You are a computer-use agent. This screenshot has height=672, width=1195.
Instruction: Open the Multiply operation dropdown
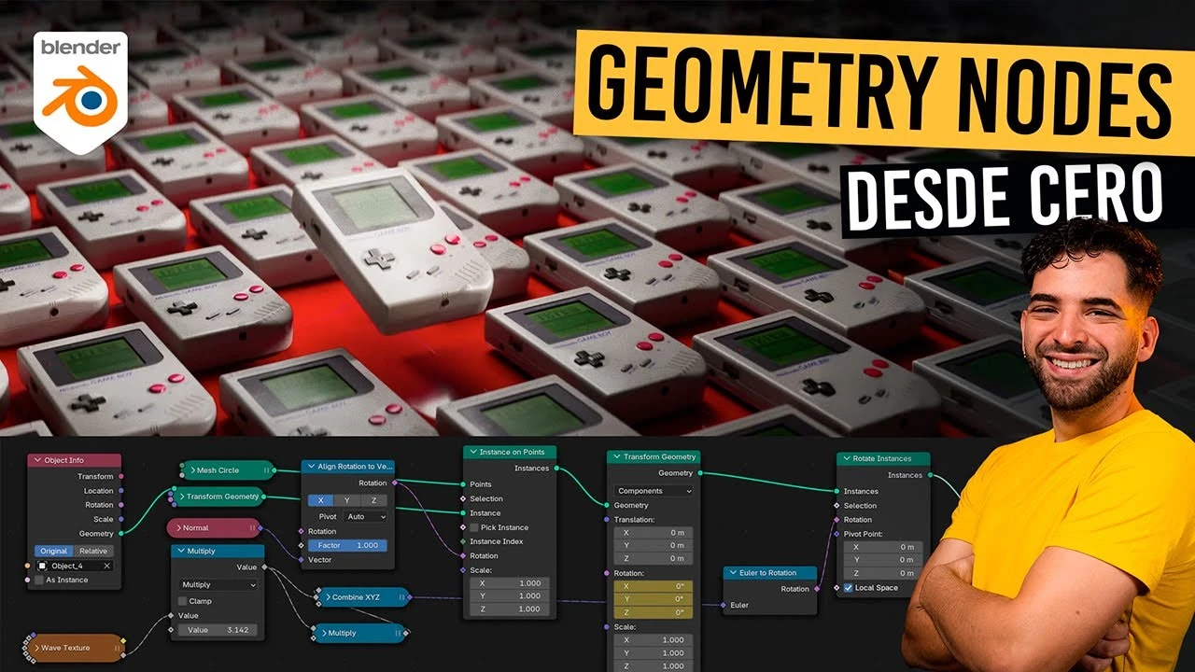click(218, 585)
